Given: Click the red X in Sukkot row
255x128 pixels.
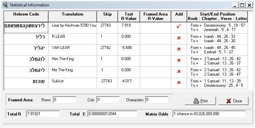Looking at the screenshot, I should pyautogui.click(x=179, y=82).
